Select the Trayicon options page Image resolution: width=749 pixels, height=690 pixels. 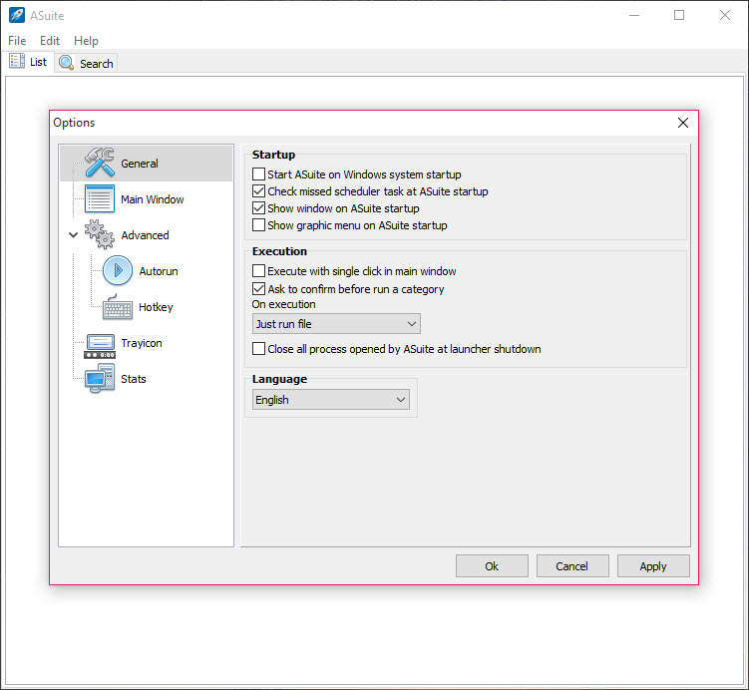142,342
